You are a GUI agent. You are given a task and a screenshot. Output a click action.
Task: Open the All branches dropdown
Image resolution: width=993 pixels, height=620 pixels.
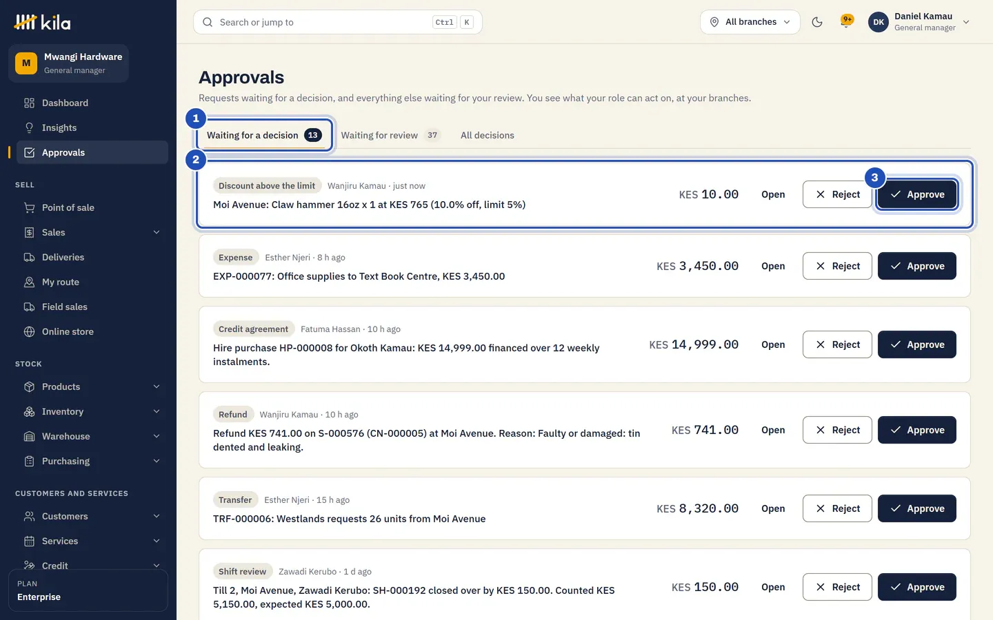click(750, 22)
